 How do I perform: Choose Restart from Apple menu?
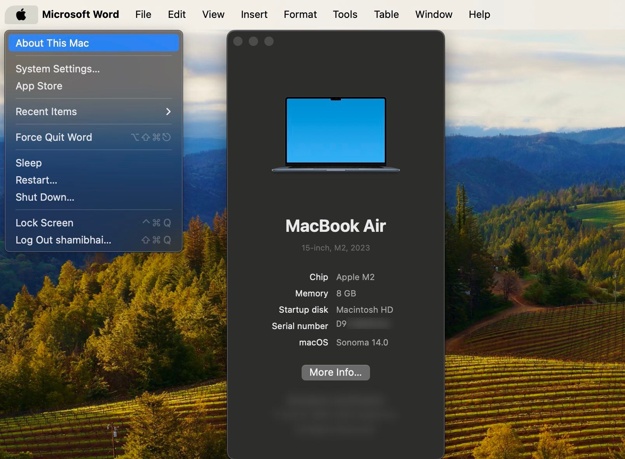[x=93, y=180]
